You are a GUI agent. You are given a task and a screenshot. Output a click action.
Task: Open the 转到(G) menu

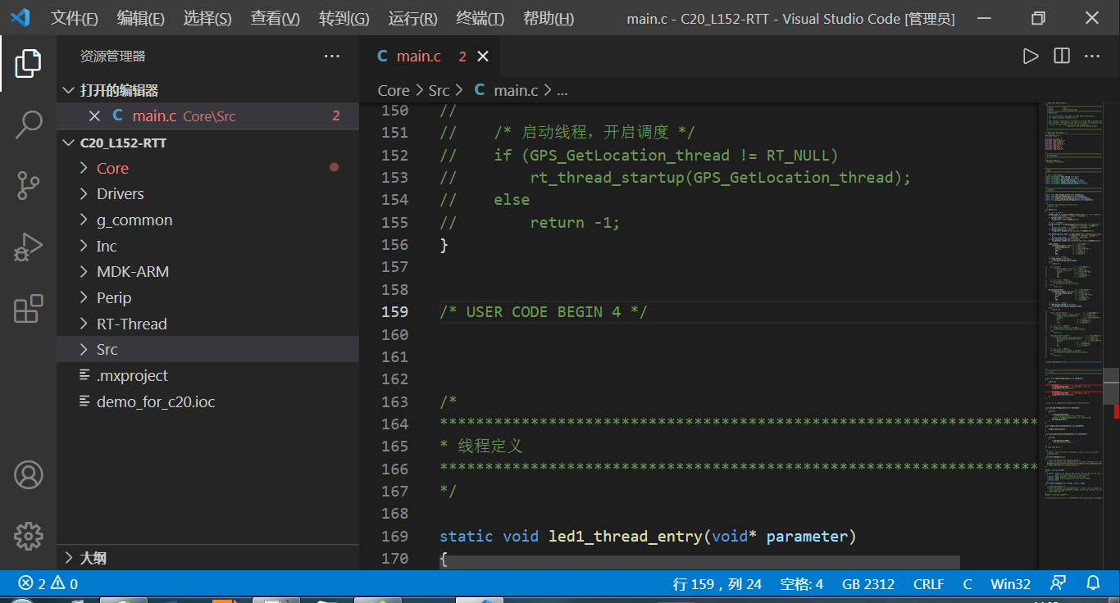point(344,18)
